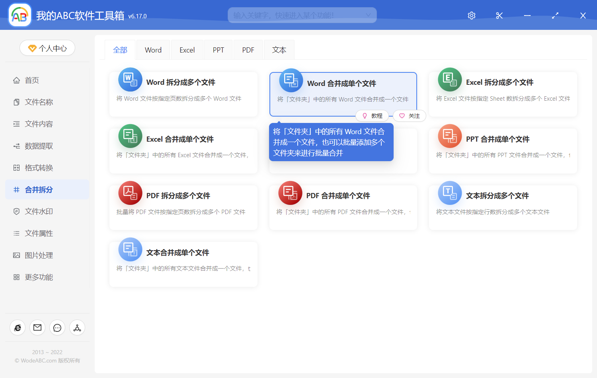Select the PDF 拆分成多个文件 tool icon
Image resolution: width=597 pixels, height=378 pixels.
pos(130,193)
